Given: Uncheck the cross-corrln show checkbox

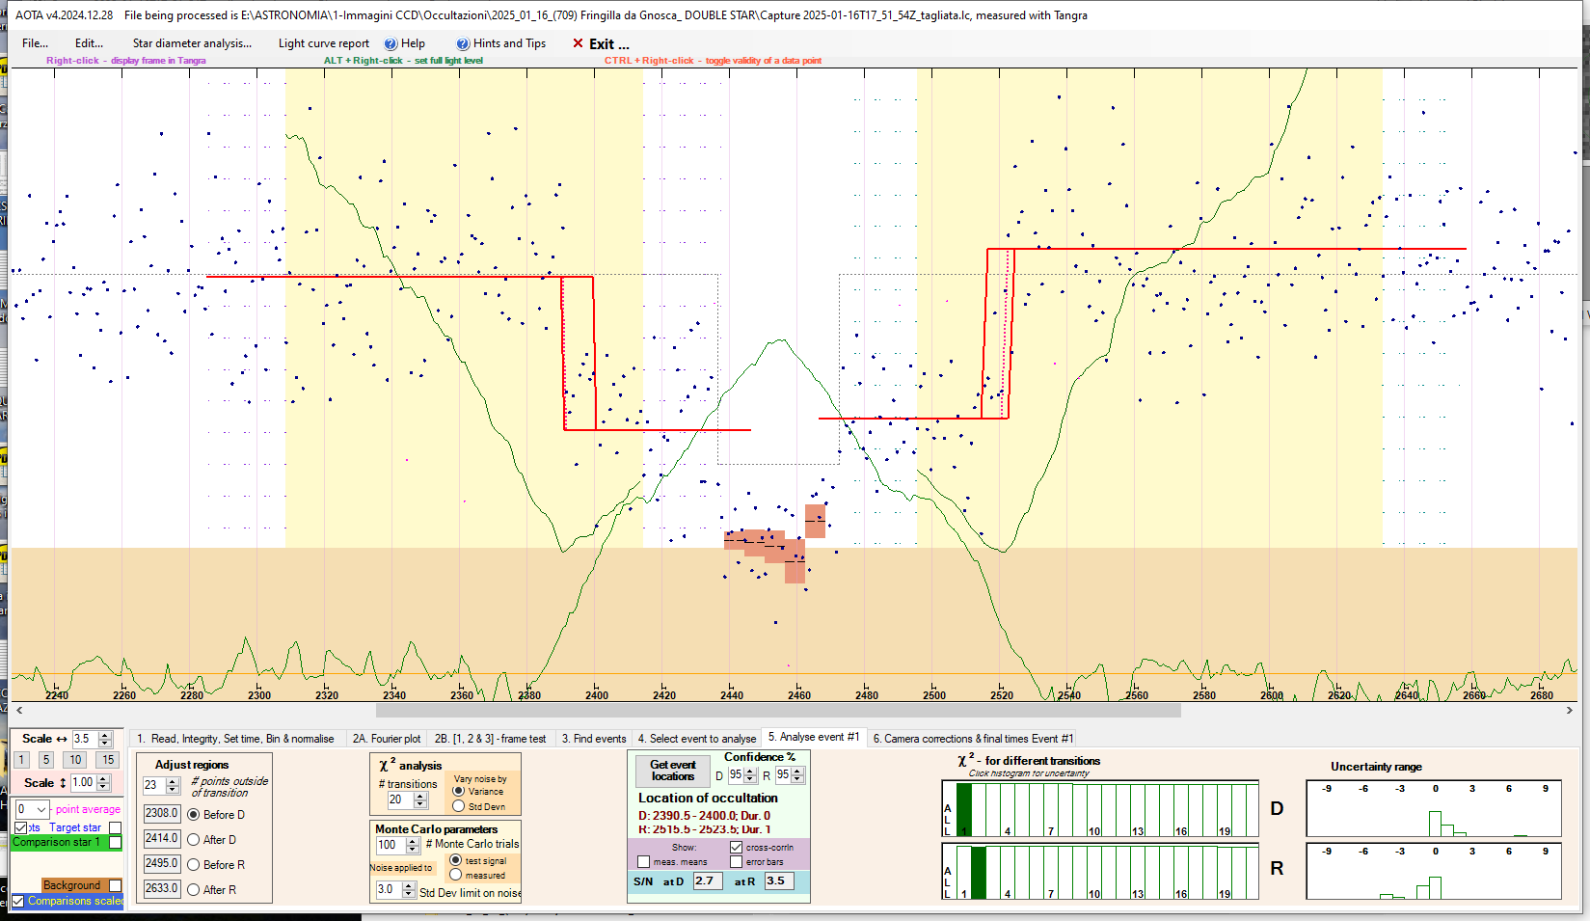Looking at the screenshot, I should click(737, 847).
